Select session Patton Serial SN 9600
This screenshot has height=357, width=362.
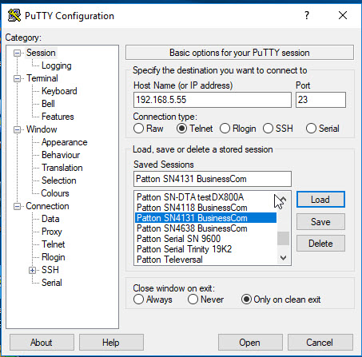point(205,239)
